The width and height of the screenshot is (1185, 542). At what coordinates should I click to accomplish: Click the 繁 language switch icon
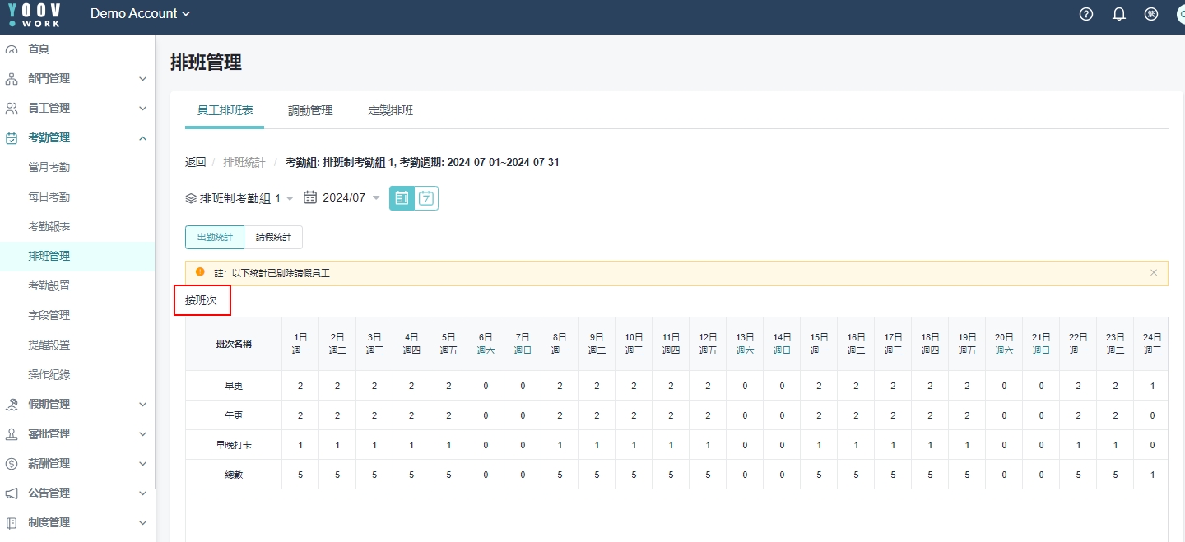pos(1151,14)
